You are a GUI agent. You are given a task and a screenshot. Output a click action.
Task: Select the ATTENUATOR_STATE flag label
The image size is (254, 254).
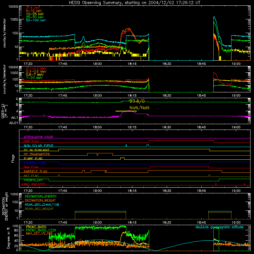(38, 137)
